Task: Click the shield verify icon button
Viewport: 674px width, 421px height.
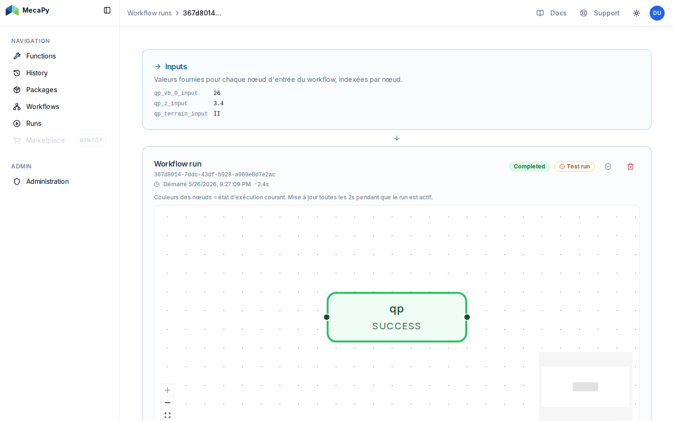Action: (x=608, y=167)
